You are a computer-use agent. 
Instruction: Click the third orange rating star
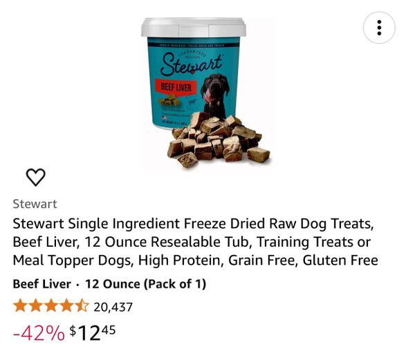point(50,306)
